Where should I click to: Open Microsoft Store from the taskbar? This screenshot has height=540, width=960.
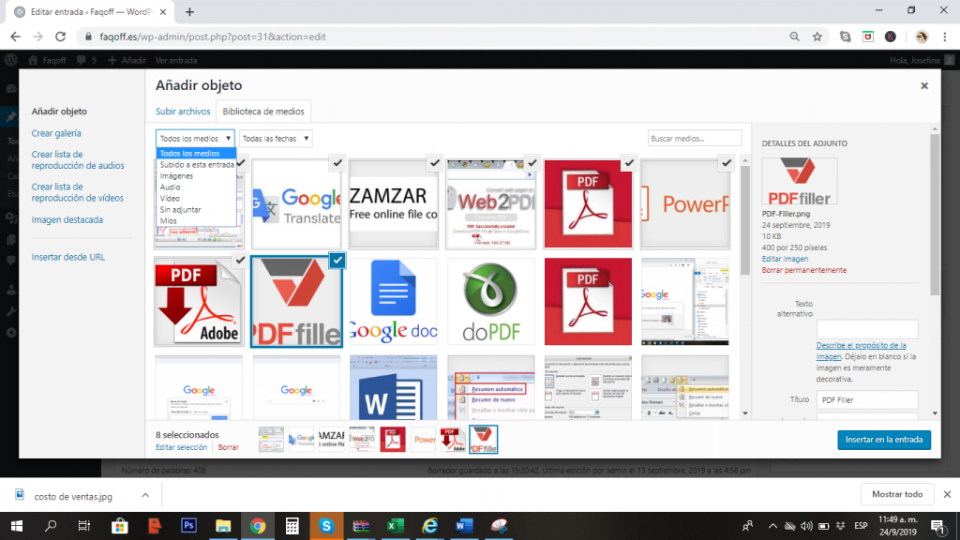[119, 526]
